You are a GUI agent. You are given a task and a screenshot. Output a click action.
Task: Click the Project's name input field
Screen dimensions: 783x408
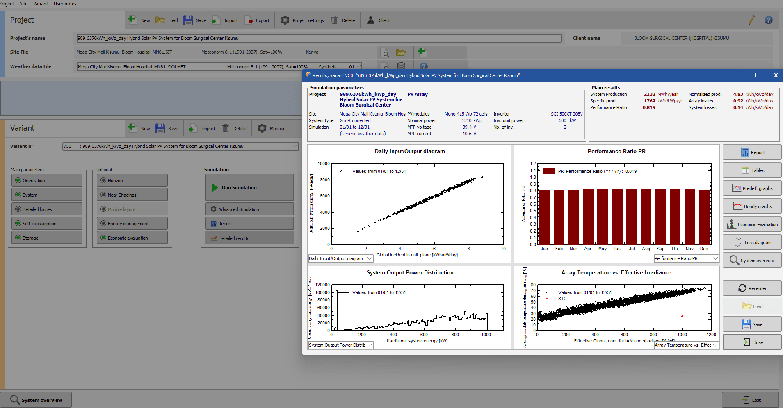coord(319,38)
